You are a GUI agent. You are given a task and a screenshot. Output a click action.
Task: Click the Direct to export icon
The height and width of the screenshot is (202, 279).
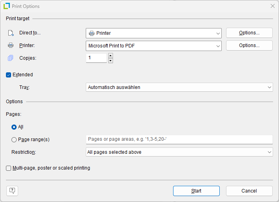pyautogui.click(x=11, y=33)
